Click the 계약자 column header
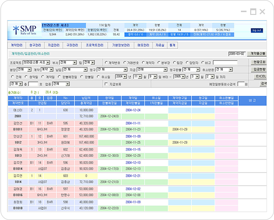The height and width of the screenshot is (220, 274). (18, 98)
